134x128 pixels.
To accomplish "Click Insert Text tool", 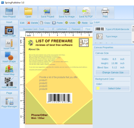I will click(x=9, y=44).
